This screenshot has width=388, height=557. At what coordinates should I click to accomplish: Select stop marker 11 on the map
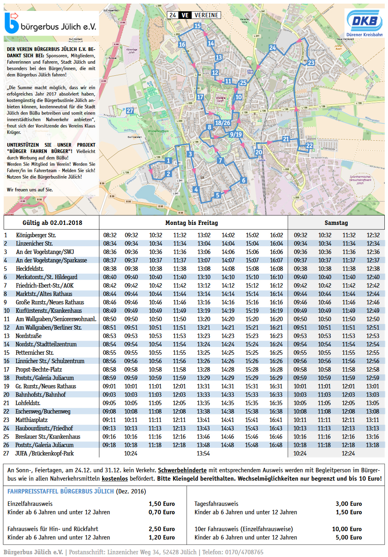click(x=228, y=81)
